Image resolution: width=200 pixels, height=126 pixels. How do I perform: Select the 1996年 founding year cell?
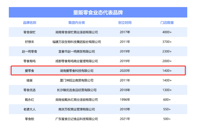click(x=125, y=100)
